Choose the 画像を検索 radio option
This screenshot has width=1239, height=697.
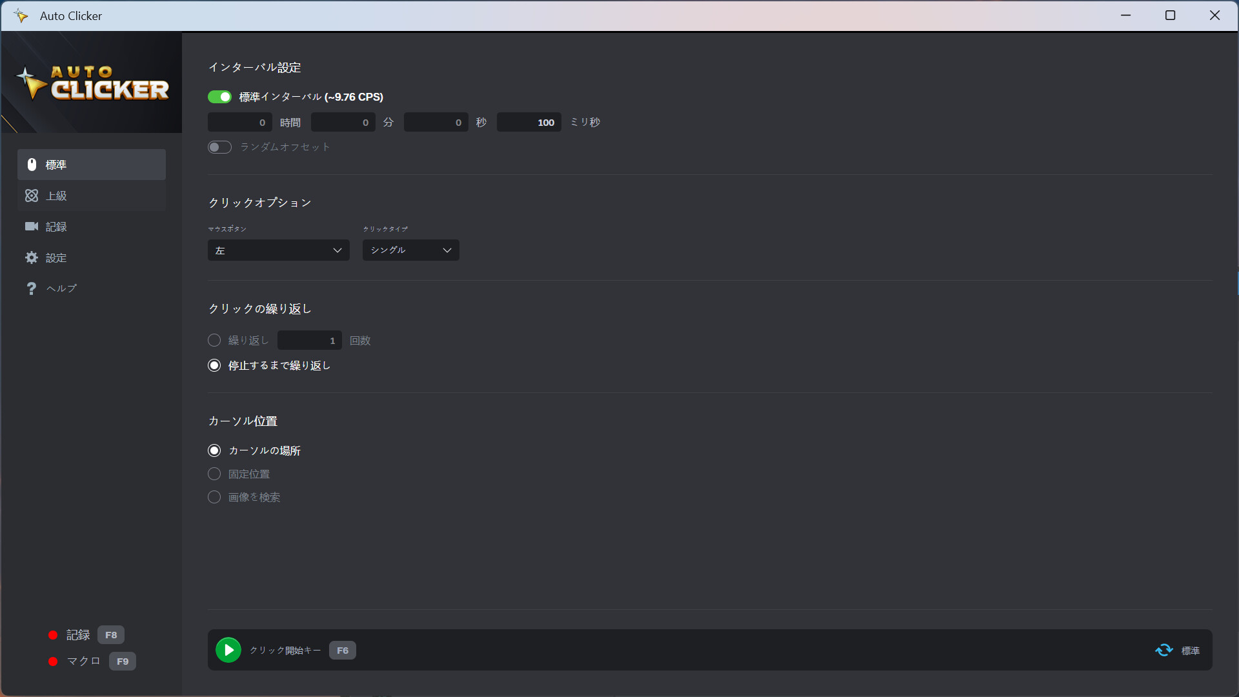pos(214,497)
